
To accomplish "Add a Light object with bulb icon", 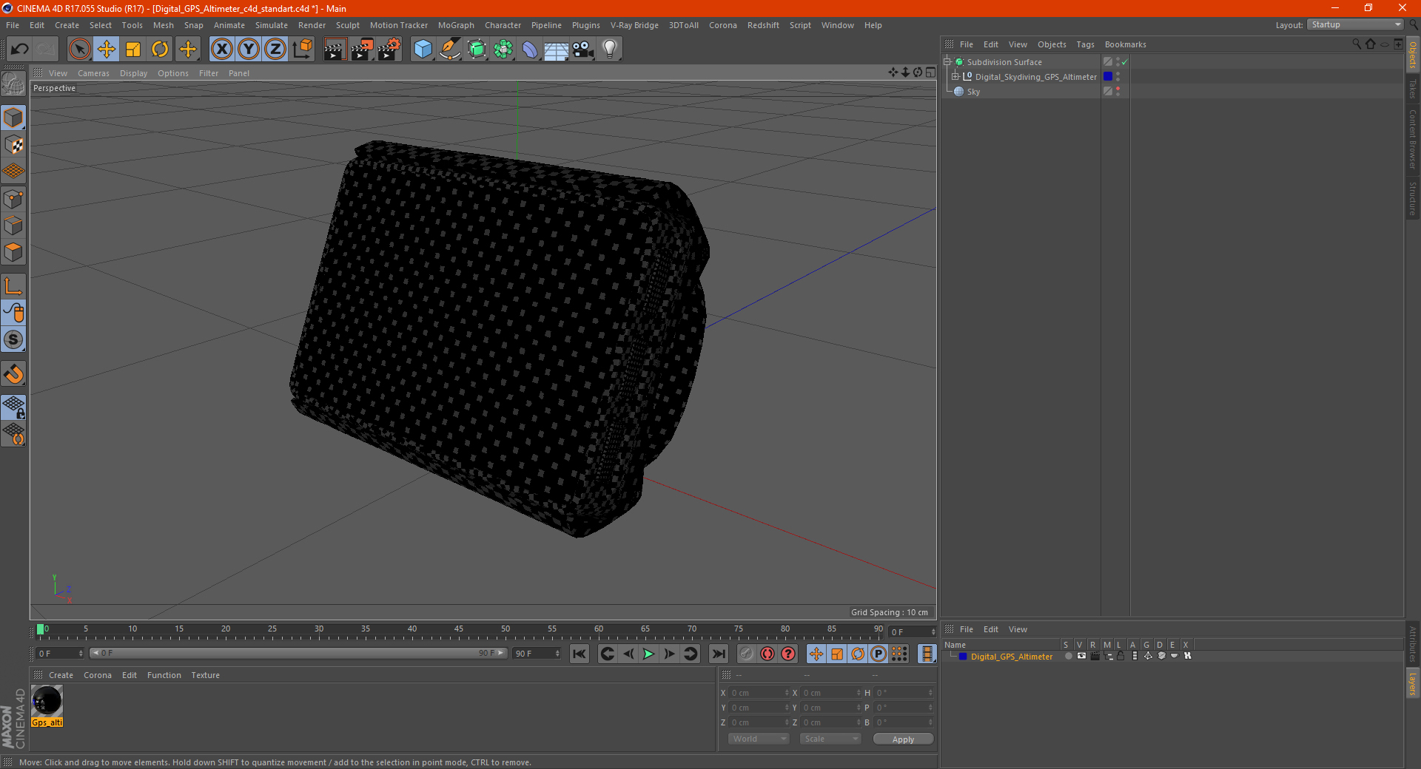I will [x=609, y=50].
